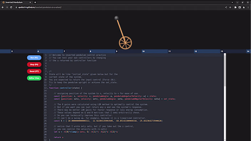This screenshot has width=251, height=141.
Task: Click the 'notice that I wrote only setx' comment
Action: (x=94, y=126)
